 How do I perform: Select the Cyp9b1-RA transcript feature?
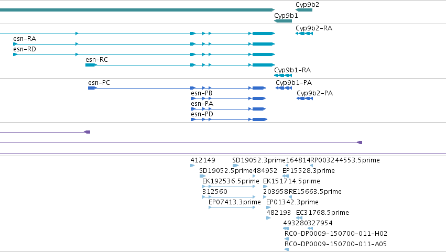pos(283,75)
